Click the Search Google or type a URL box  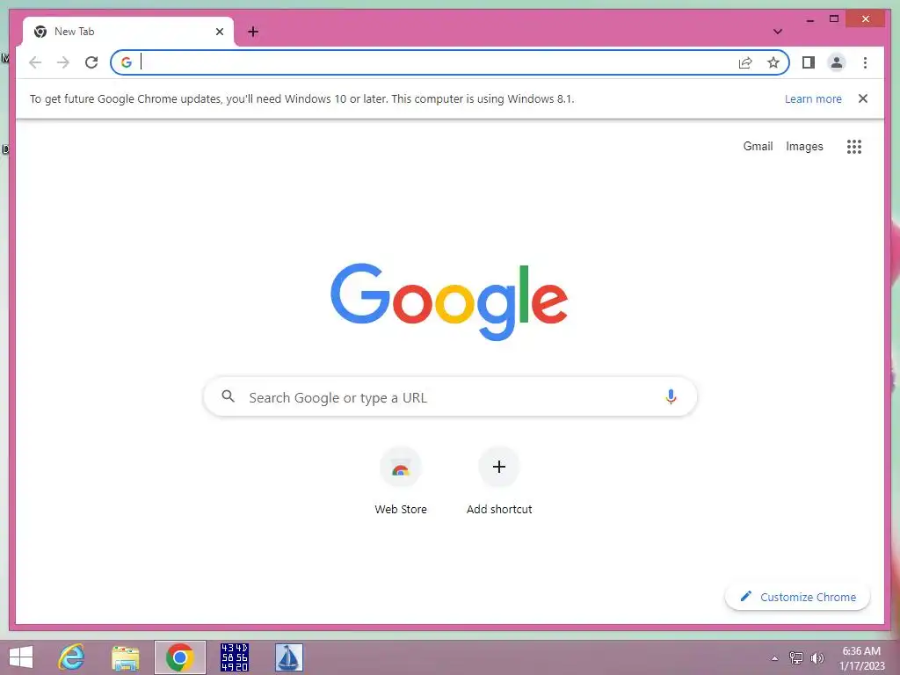pos(451,396)
